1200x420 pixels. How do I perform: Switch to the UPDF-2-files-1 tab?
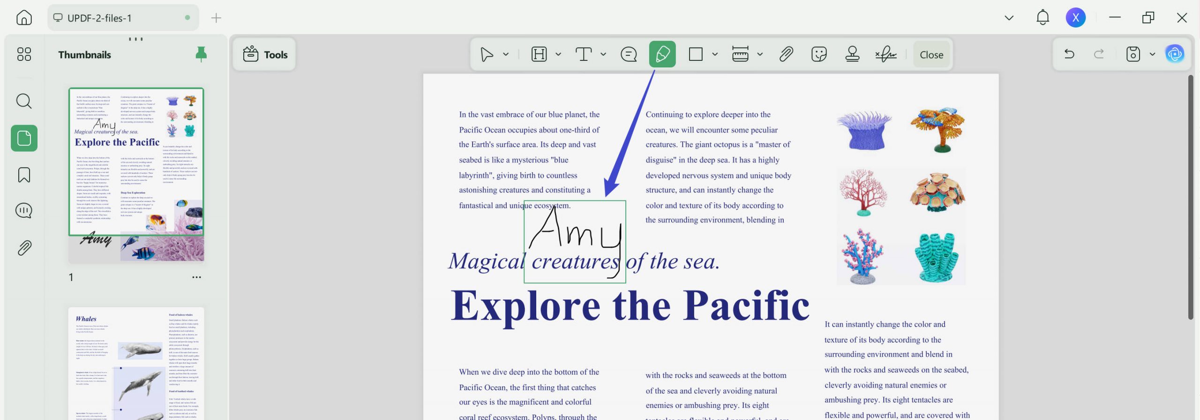(x=123, y=18)
